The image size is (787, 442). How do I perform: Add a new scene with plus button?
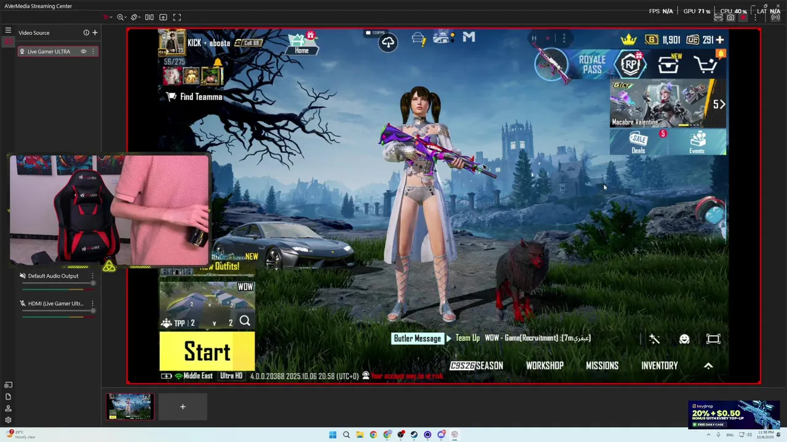tap(183, 406)
